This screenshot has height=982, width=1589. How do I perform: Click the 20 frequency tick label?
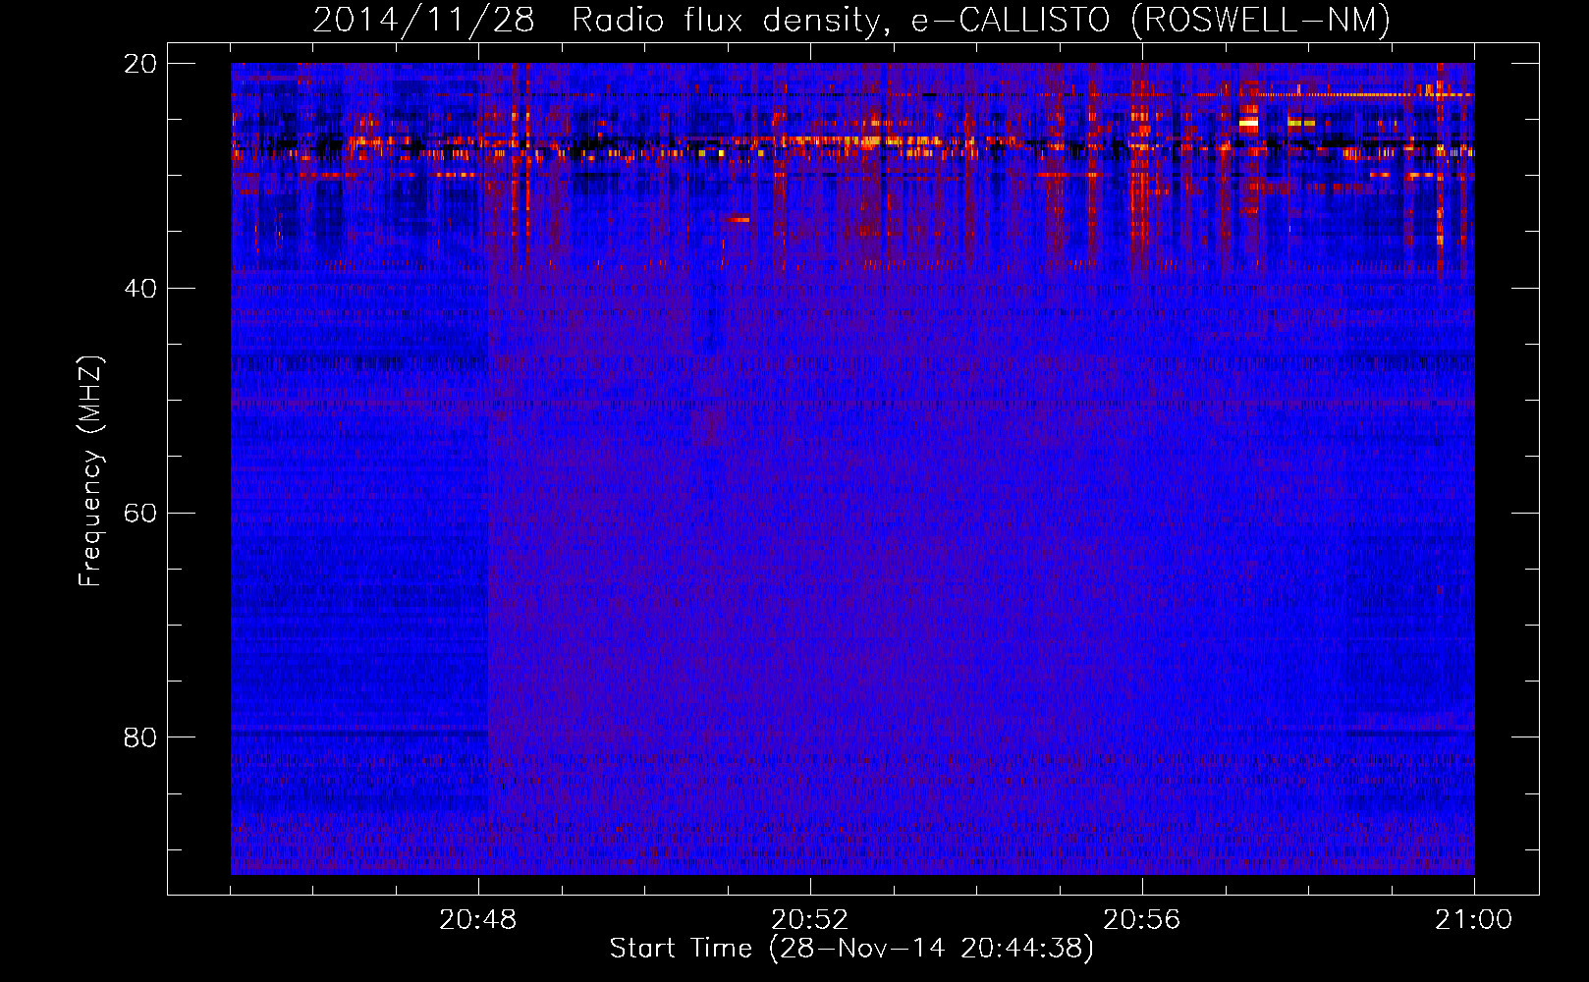coord(140,64)
